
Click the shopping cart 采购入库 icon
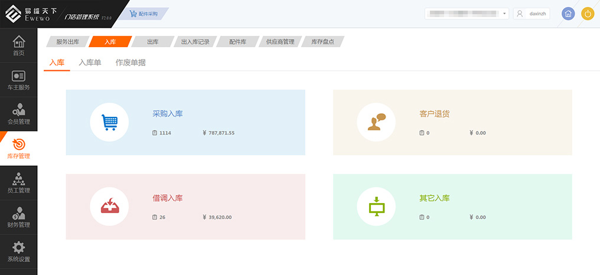click(x=109, y=122)
